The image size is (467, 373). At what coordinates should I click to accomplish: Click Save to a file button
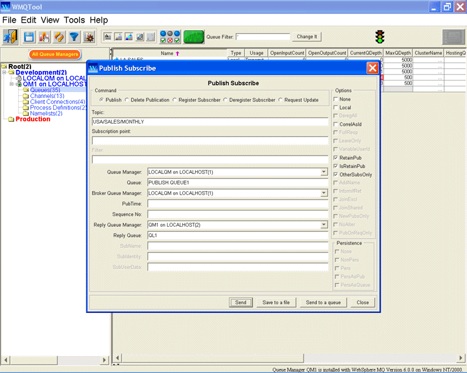[276, 302]
